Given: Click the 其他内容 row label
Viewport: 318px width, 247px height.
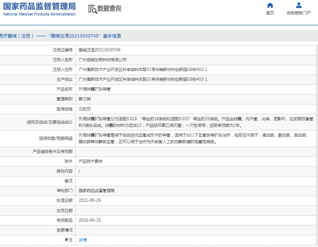Looking at the screenshot, I should (64, 171).
